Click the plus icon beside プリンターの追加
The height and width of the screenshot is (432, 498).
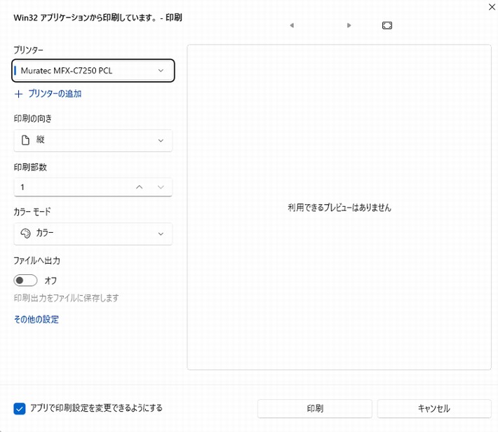pos(19,93)
